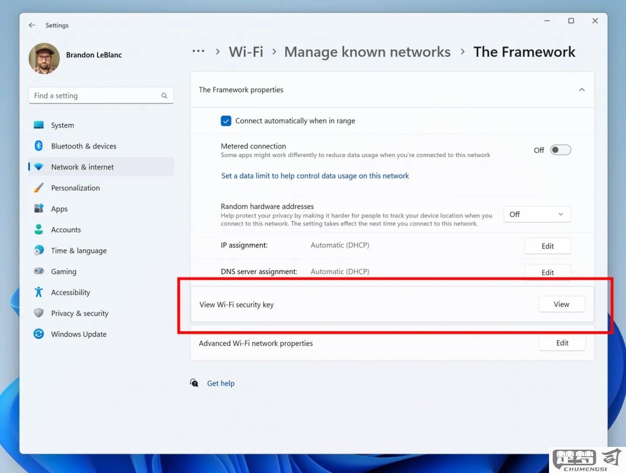Image resolution: width=626 pixels, height=473 pixels.
Task: Click the Get help headset icon
Action: [x=194, y=383]
